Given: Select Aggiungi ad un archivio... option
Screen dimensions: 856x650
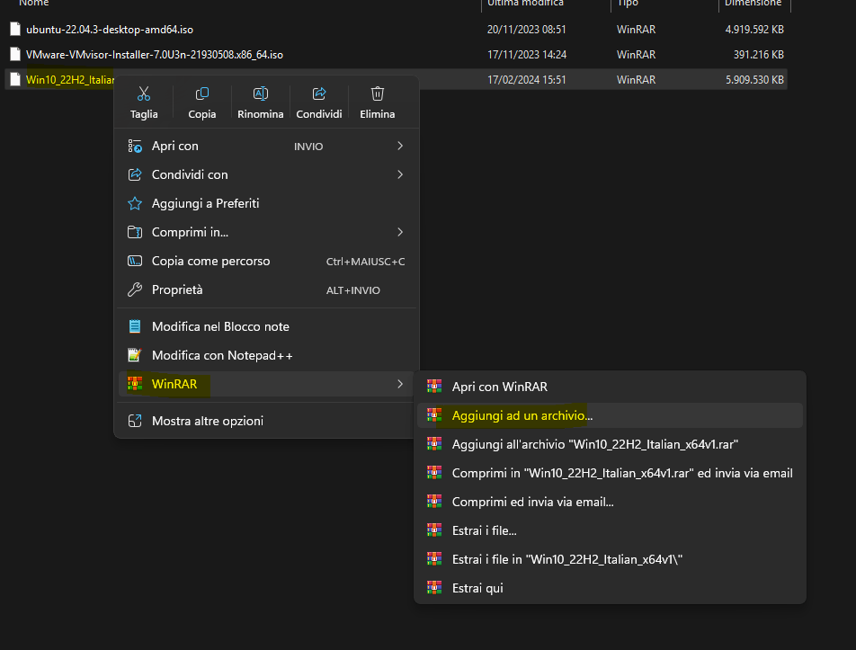Looking at the screenshot, I should 522,415.
